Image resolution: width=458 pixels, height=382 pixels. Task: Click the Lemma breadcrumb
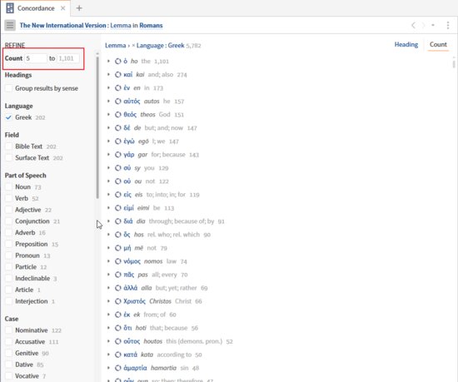coord(116,46)
